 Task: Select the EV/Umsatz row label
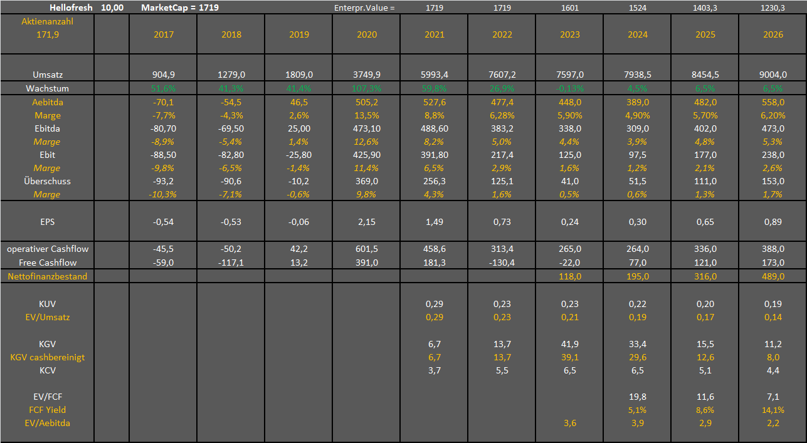(x=48, y=317)
